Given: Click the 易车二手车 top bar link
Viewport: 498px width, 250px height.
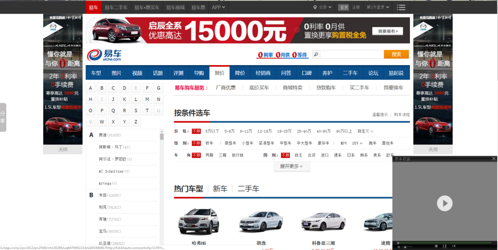Looking at the screenshot, I should click(116, 7).
